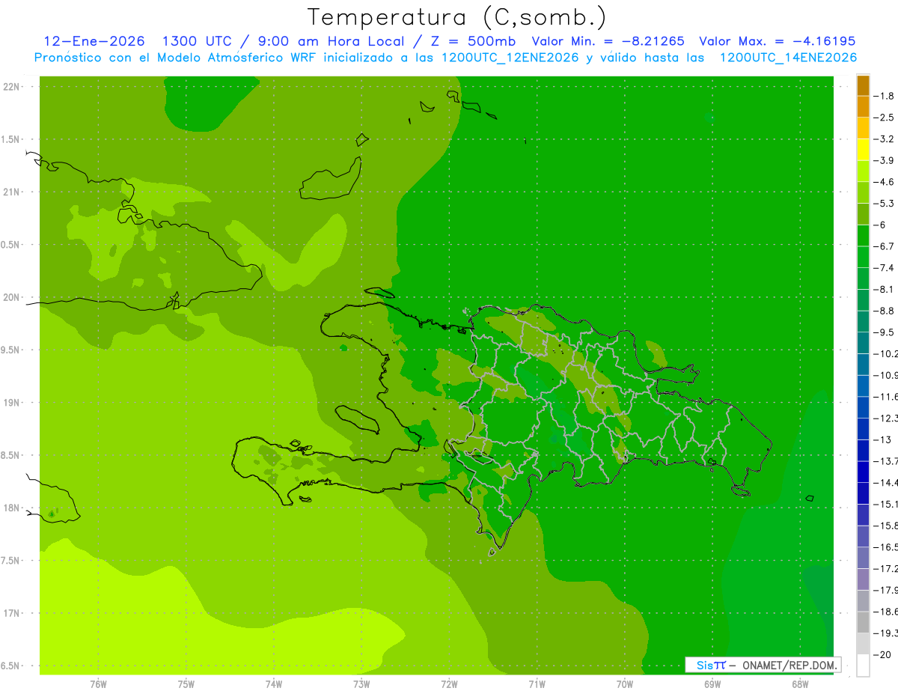Click the "-20" color scale value
This screenshot has height=694, width=898.
pos(882,655)
